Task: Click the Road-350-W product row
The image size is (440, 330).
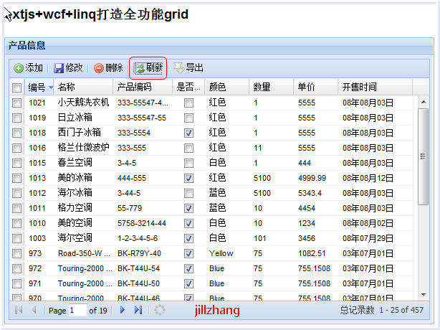Action: click(84, 253)
